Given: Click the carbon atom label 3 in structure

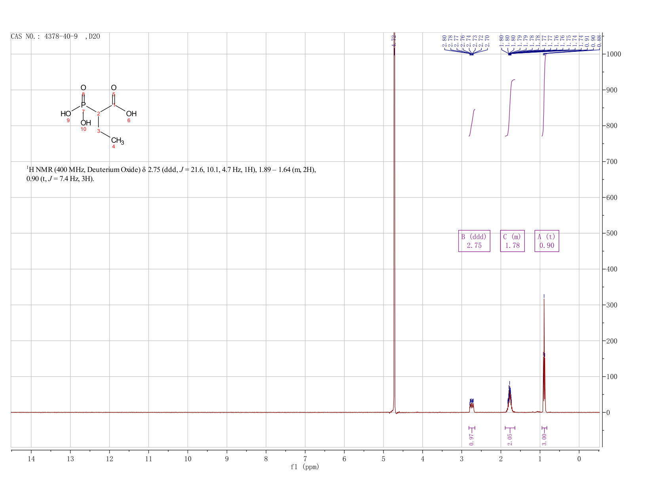Looking at the screenshot, I should click(x=99, y=131).
